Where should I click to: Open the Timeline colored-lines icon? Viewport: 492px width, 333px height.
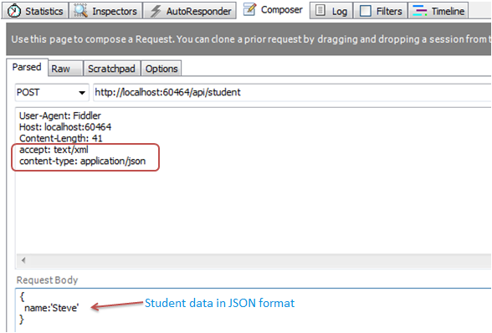(420, 11)
